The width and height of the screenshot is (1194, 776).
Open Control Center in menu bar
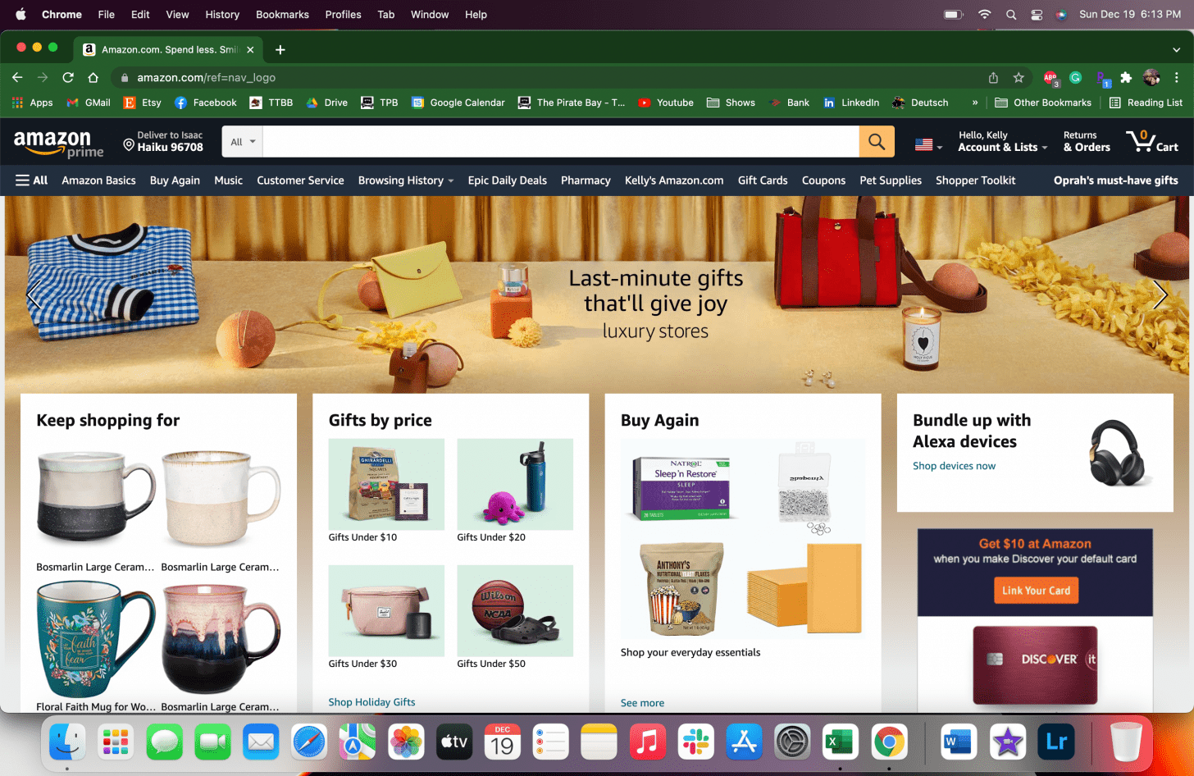pos(1037,15)
